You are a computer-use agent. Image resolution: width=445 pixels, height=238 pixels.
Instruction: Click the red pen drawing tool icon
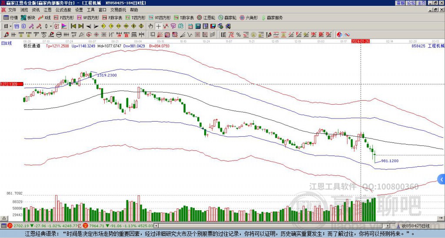(6, 35)
